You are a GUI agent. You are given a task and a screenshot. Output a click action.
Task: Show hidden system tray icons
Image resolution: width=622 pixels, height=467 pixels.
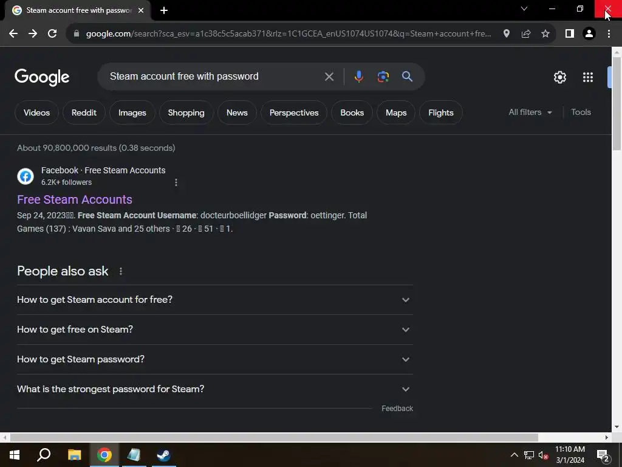(514, 455)
